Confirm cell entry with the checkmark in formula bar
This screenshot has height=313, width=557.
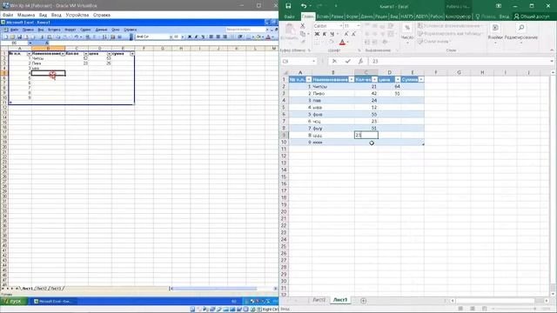[x=347, y=61]
